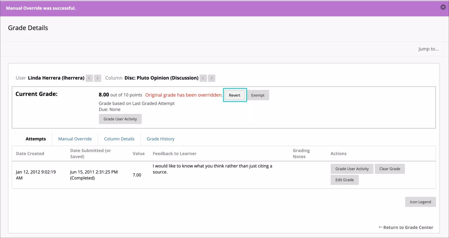Select the Column Details tab

119,139
